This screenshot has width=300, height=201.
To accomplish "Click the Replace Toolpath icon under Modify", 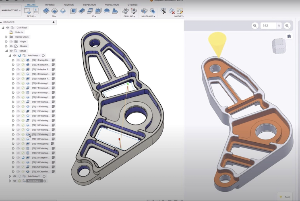I will click(180, 11).
